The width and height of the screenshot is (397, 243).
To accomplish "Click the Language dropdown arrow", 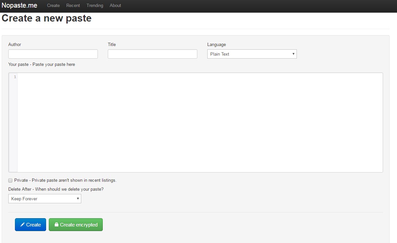I will click(x=293, y=54).
